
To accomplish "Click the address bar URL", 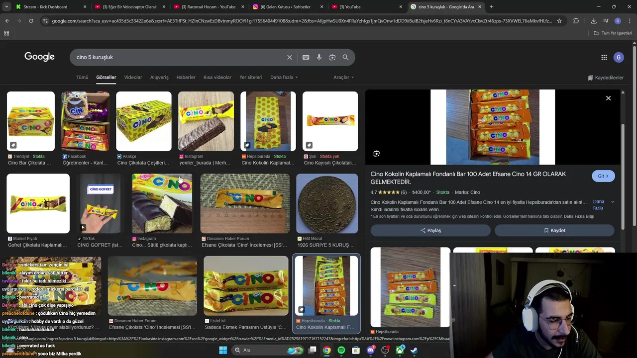I will pyautogui.click(x=302, y=21).
